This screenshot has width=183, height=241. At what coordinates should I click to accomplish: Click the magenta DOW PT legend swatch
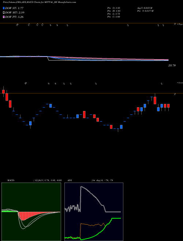4,17
